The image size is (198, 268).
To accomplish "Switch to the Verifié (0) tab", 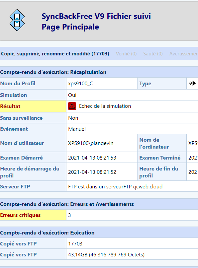I will click(x=126, y=54).
